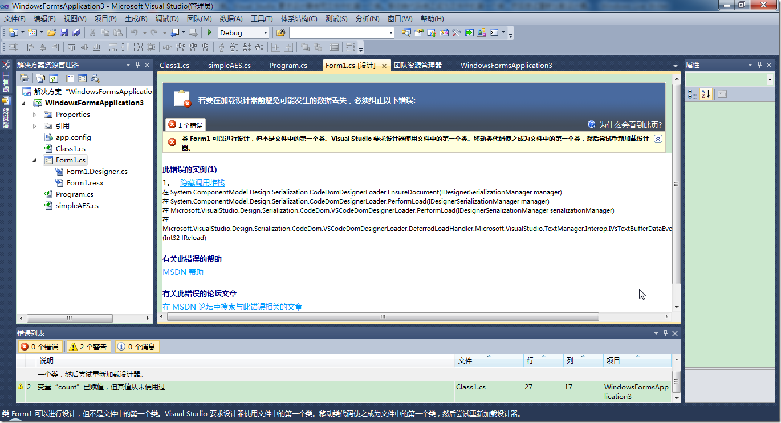Open the 工具(T) menu

pyautogui.click(x=262, y=19)
